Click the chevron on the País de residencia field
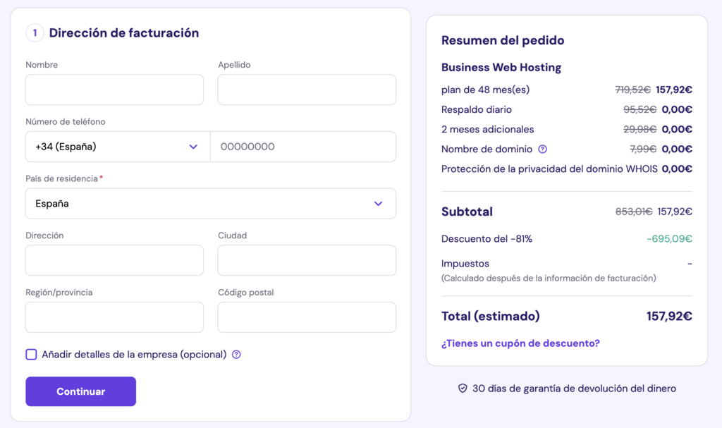Image resolution: width=722 pixels, height=428 pixels. coord(379,203)
